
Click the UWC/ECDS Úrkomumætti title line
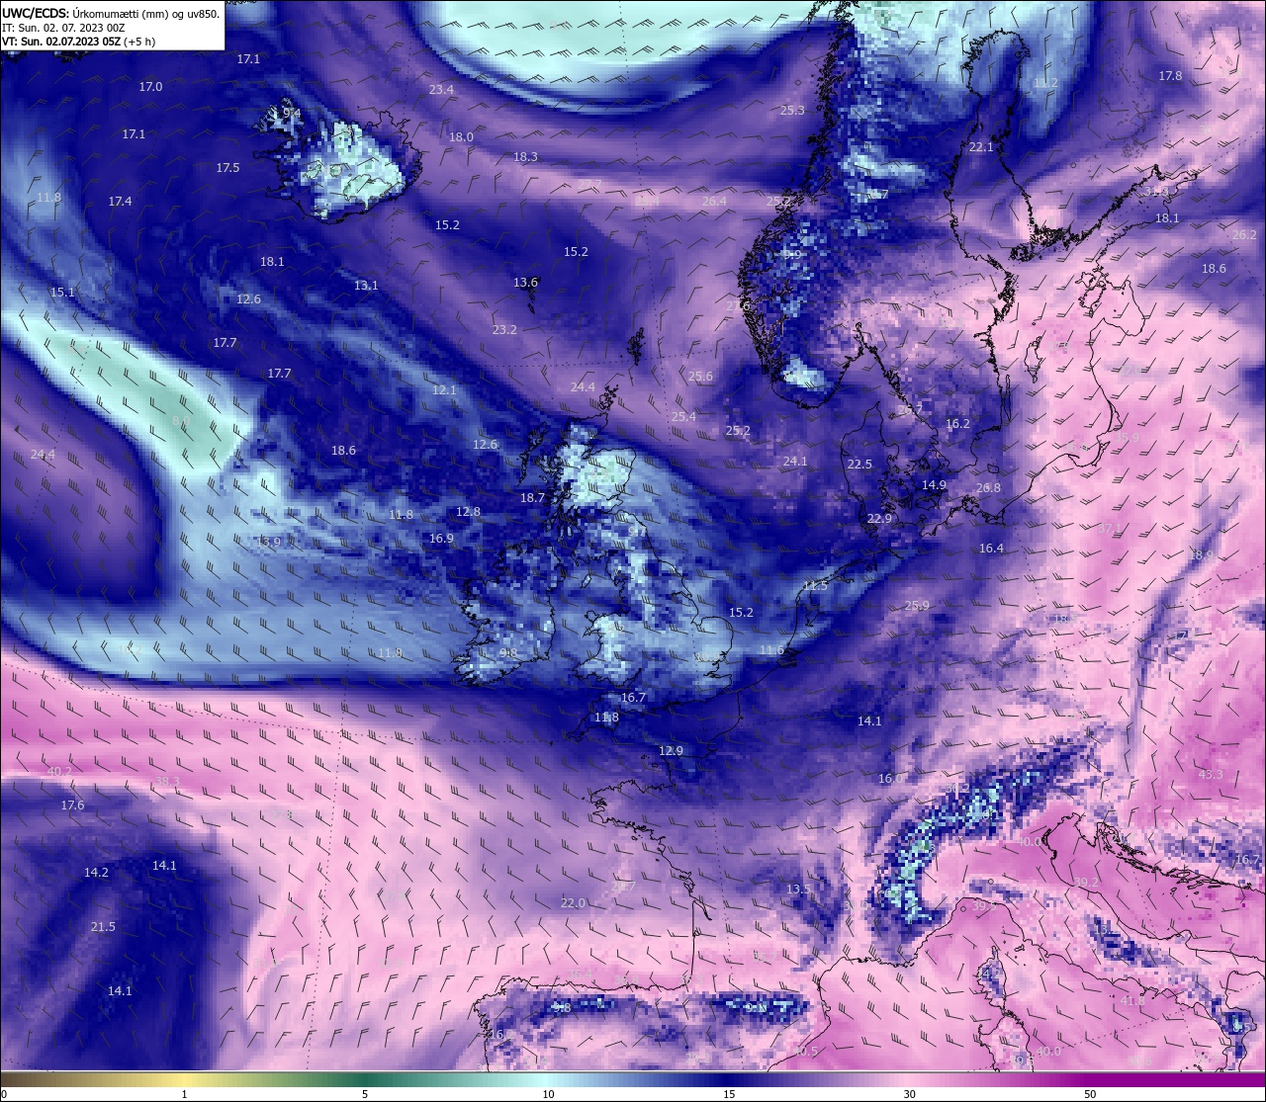click(x=111, y=14)
